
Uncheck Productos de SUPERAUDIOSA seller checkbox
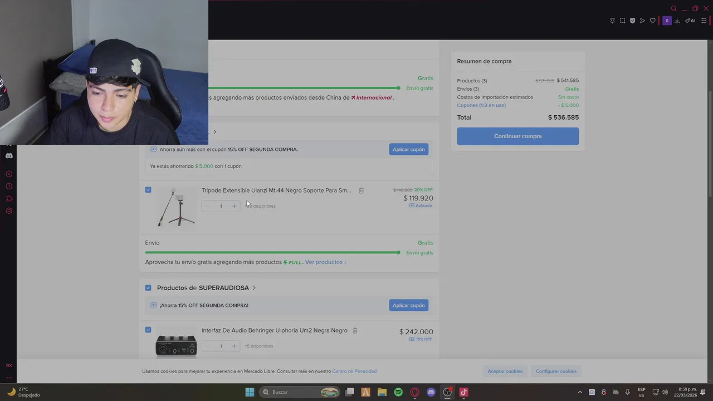point(148,288)
